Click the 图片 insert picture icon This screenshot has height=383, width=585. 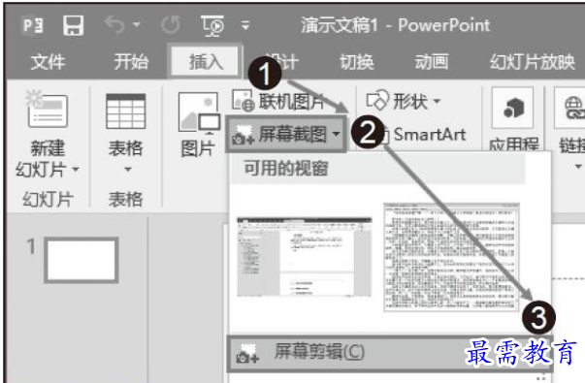[x=199, y=112]
